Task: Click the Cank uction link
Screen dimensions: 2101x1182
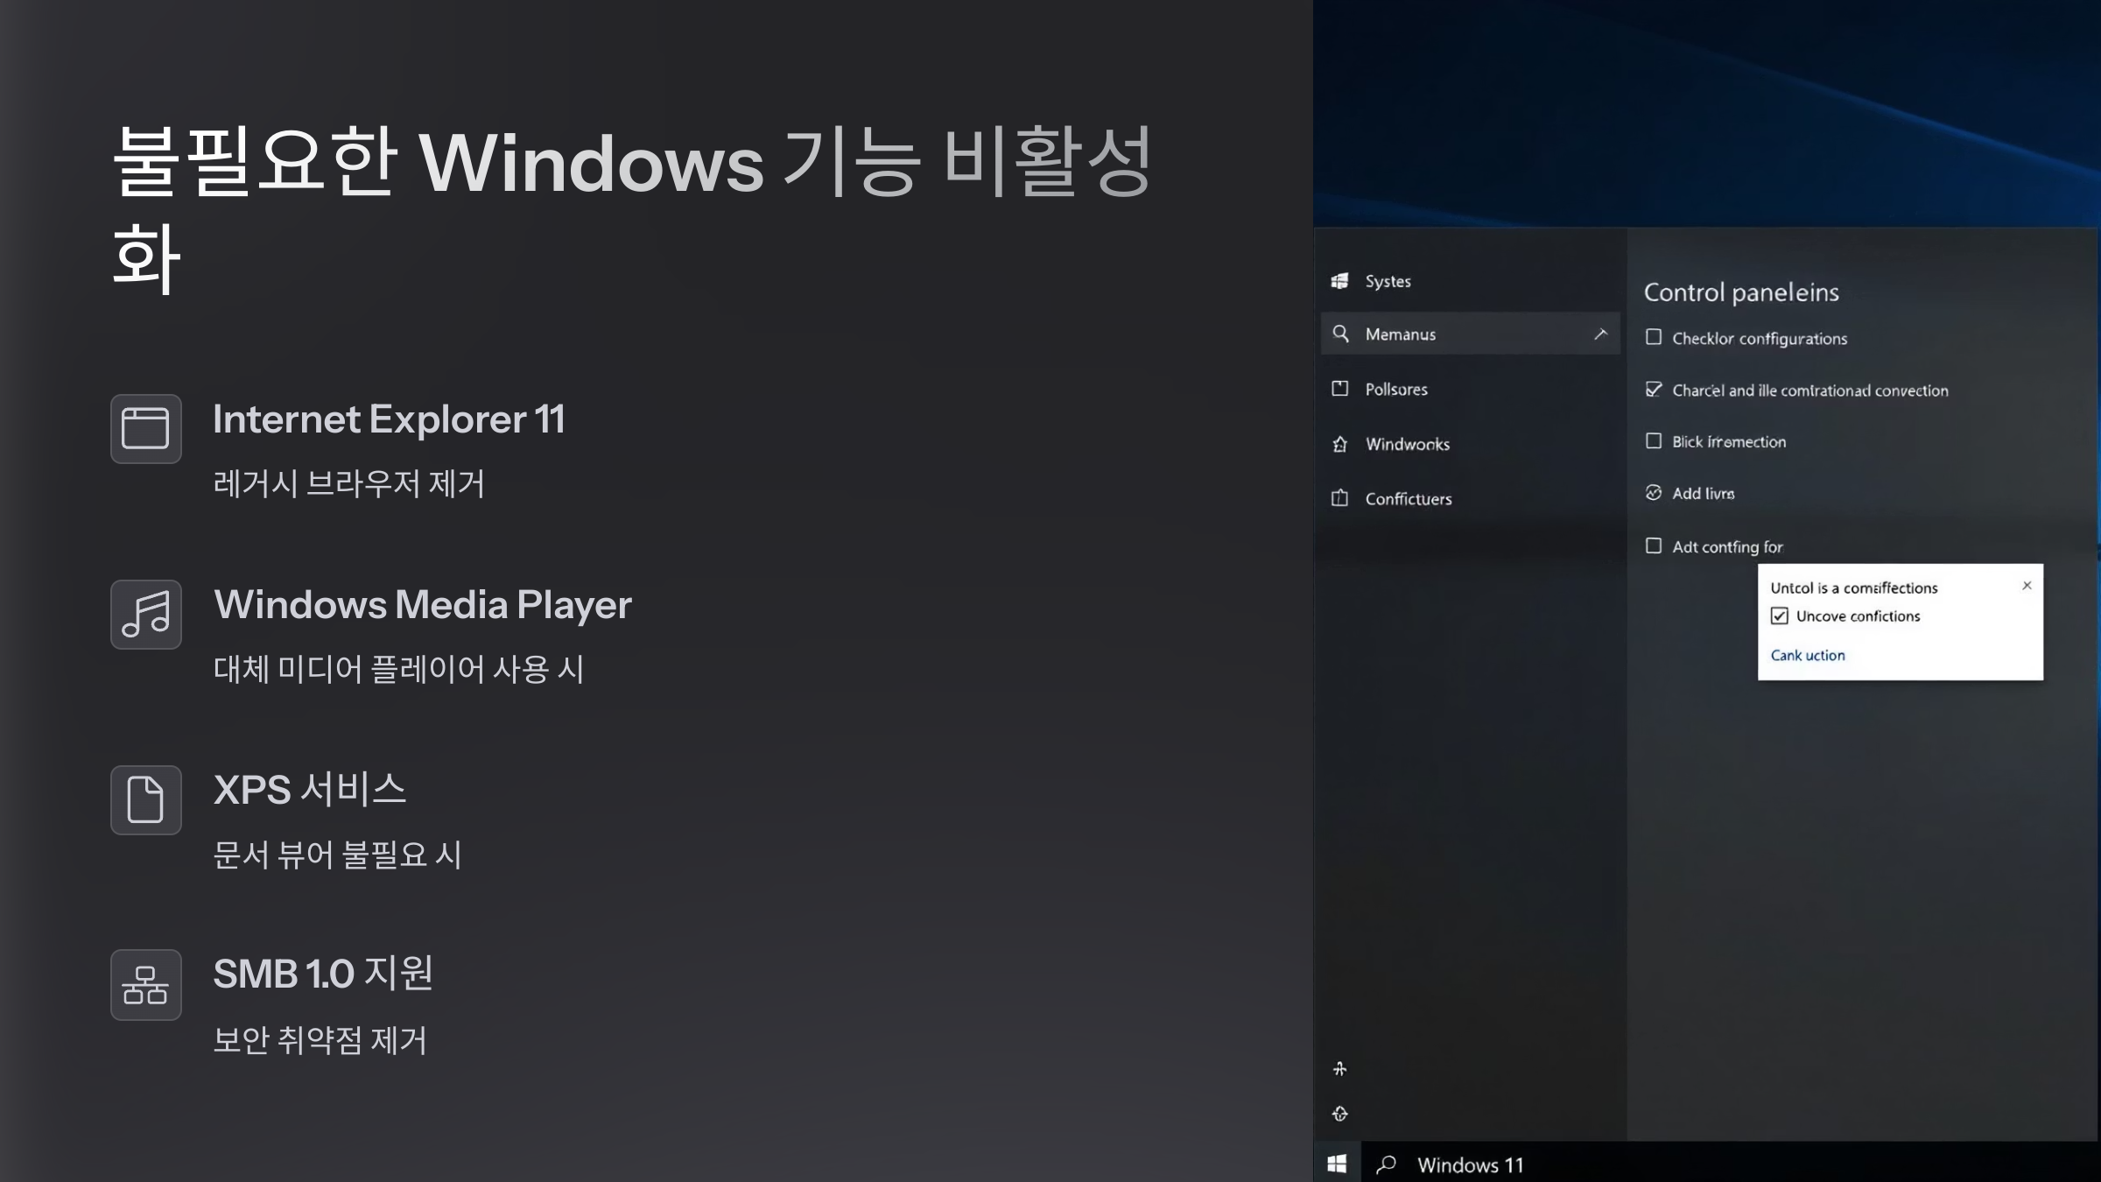Action: click(1808, 655)
